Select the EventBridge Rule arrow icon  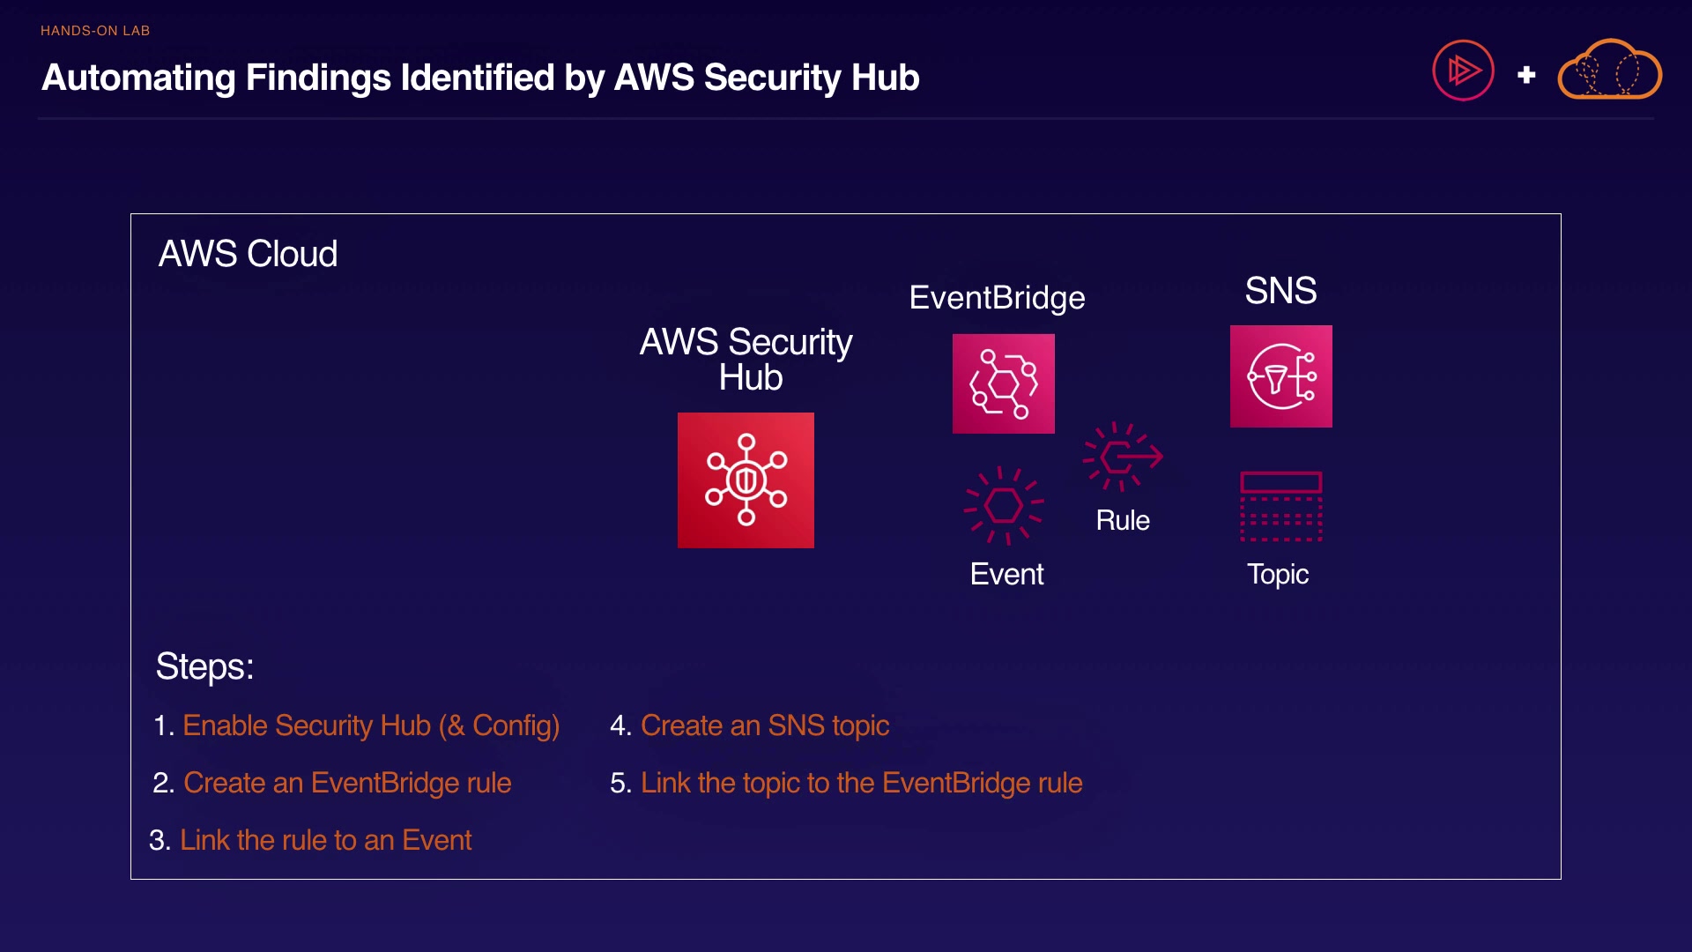point(1123,457)
